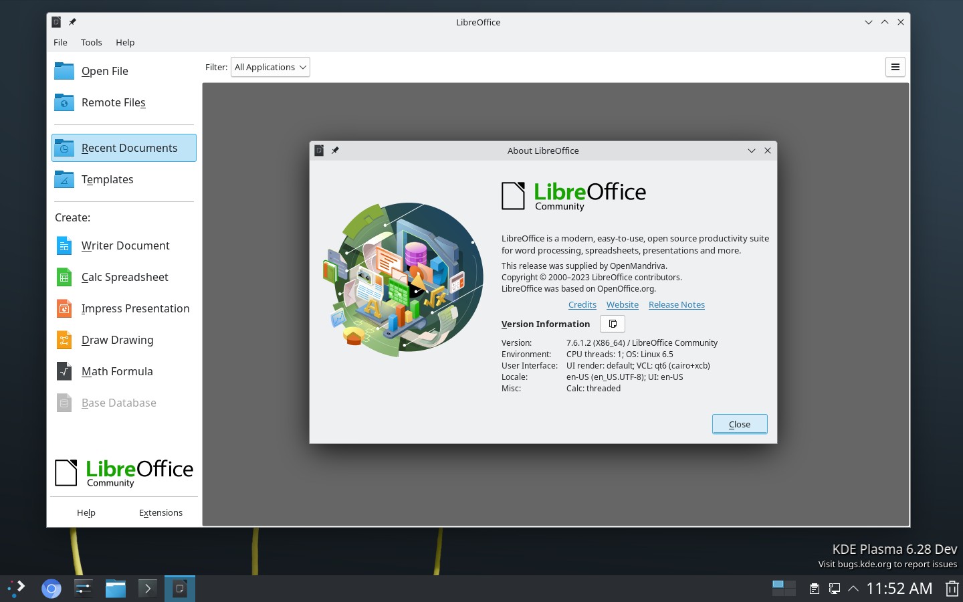Expand the All Applications filter dropdown
The width and height of the screenshot is (963, 602).
270,67
